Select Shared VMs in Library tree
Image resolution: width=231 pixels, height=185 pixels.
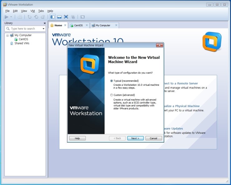[x=22, y=43]
